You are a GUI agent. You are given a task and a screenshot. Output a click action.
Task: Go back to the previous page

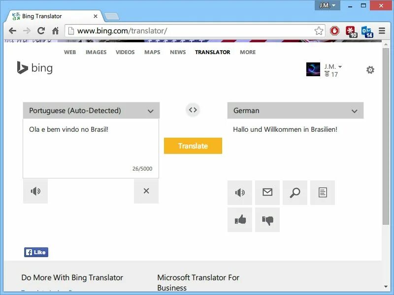coord(12,31)
